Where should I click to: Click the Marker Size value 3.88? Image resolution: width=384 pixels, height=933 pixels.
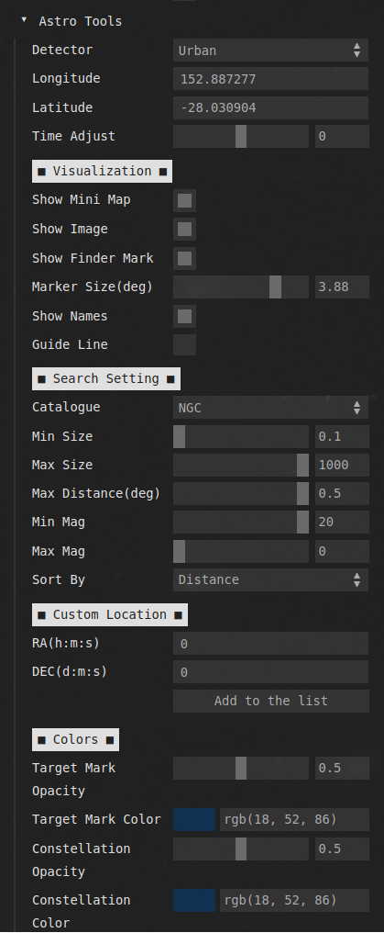coord(342,287)
